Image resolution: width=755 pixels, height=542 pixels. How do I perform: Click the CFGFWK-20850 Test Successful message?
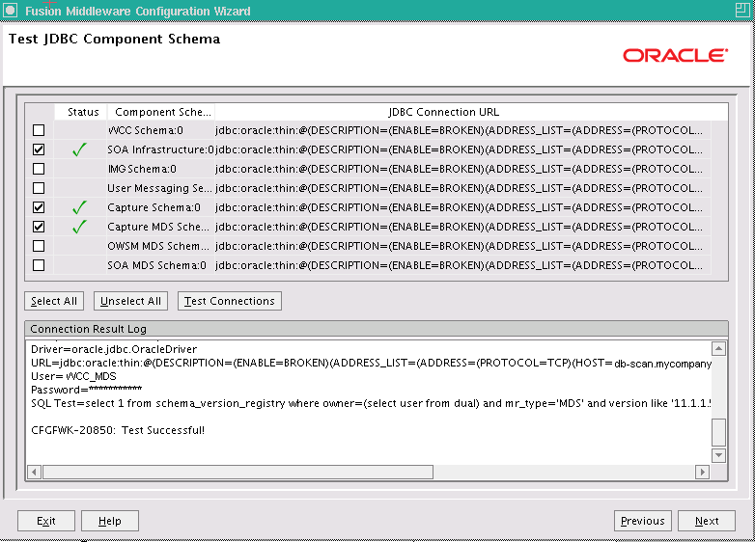coord(118,430)
